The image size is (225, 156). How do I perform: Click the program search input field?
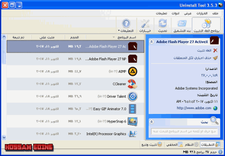184,131
